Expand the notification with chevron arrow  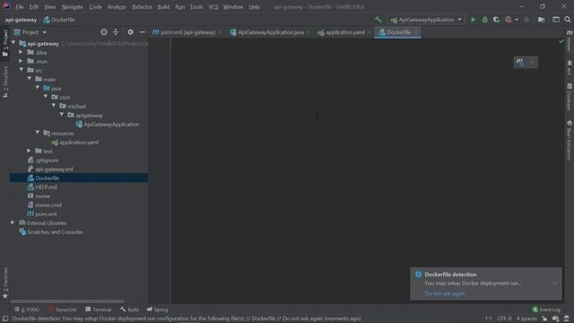[x=555, y=284]
